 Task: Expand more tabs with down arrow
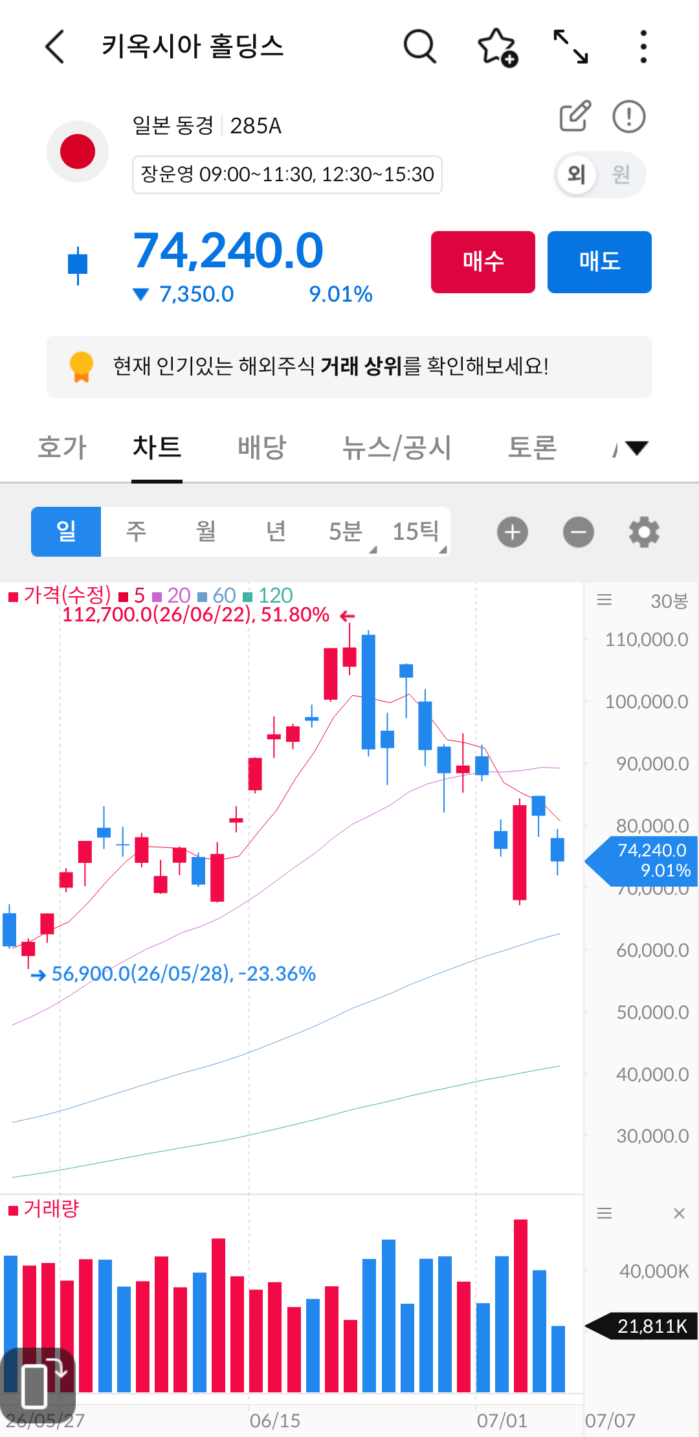point(636,448)
